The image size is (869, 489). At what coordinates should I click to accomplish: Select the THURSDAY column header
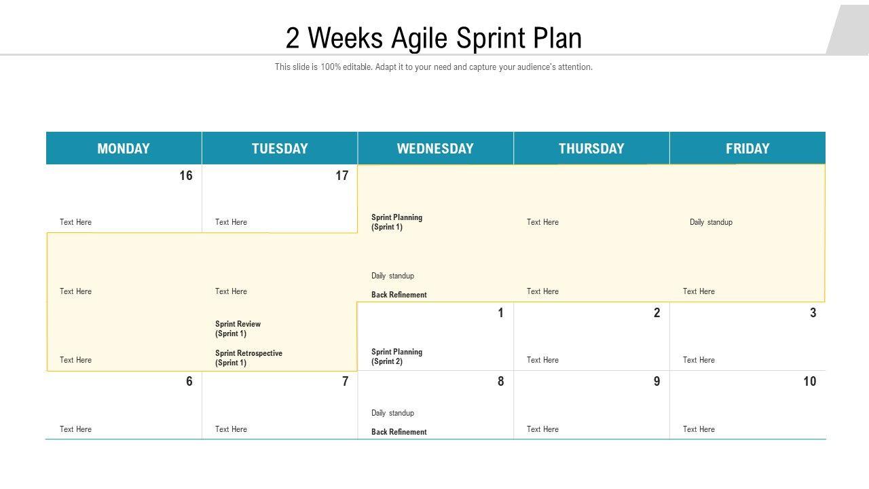point(591,149)
